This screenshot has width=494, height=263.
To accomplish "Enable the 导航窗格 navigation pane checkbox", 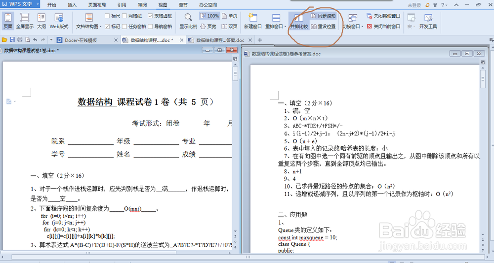I will 150,27.
